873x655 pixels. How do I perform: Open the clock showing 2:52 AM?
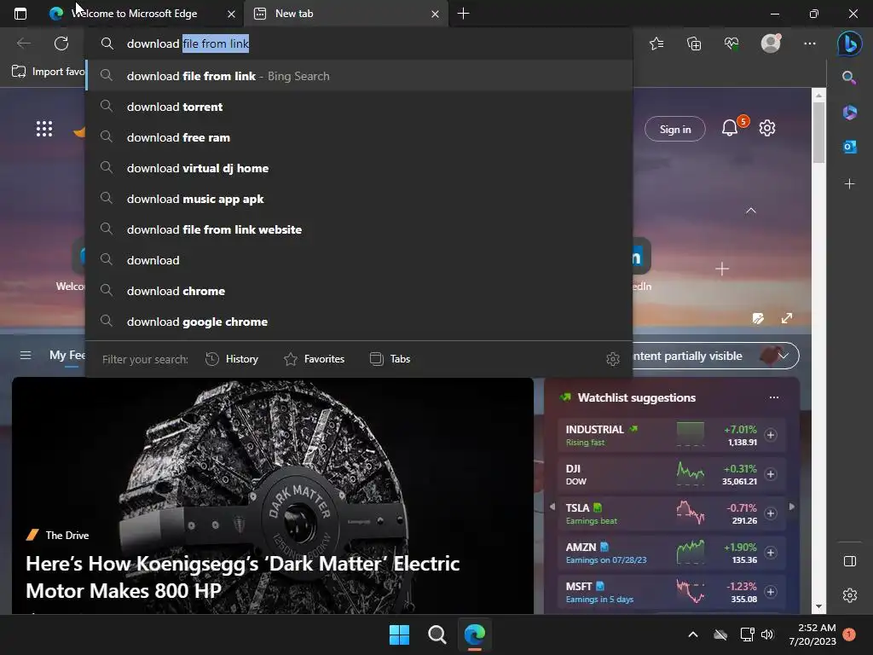click(x=812, y=635)
